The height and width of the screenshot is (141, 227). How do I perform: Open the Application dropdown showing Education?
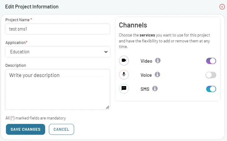[x=58, y=52]
